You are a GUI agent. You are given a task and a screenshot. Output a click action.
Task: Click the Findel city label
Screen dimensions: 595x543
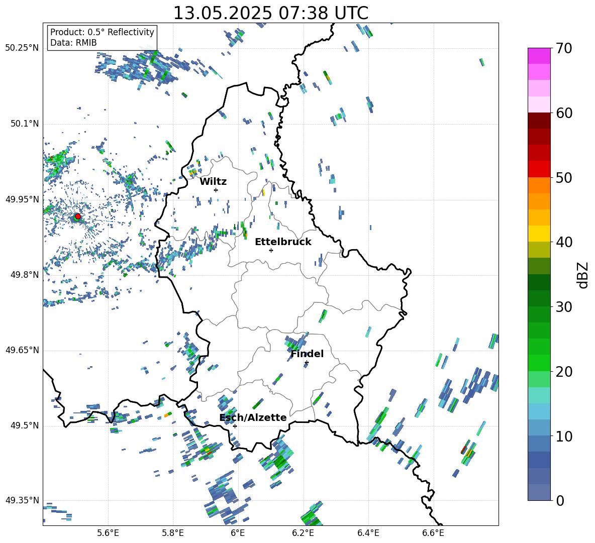[x=307, y=354]
